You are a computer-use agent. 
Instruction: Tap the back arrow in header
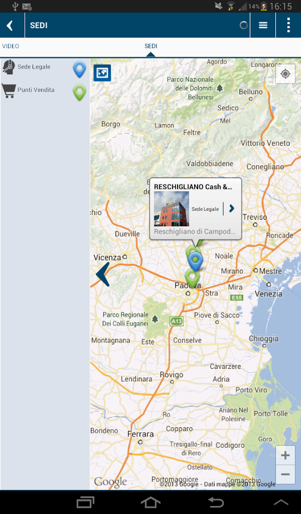click(x=10, y=25)
